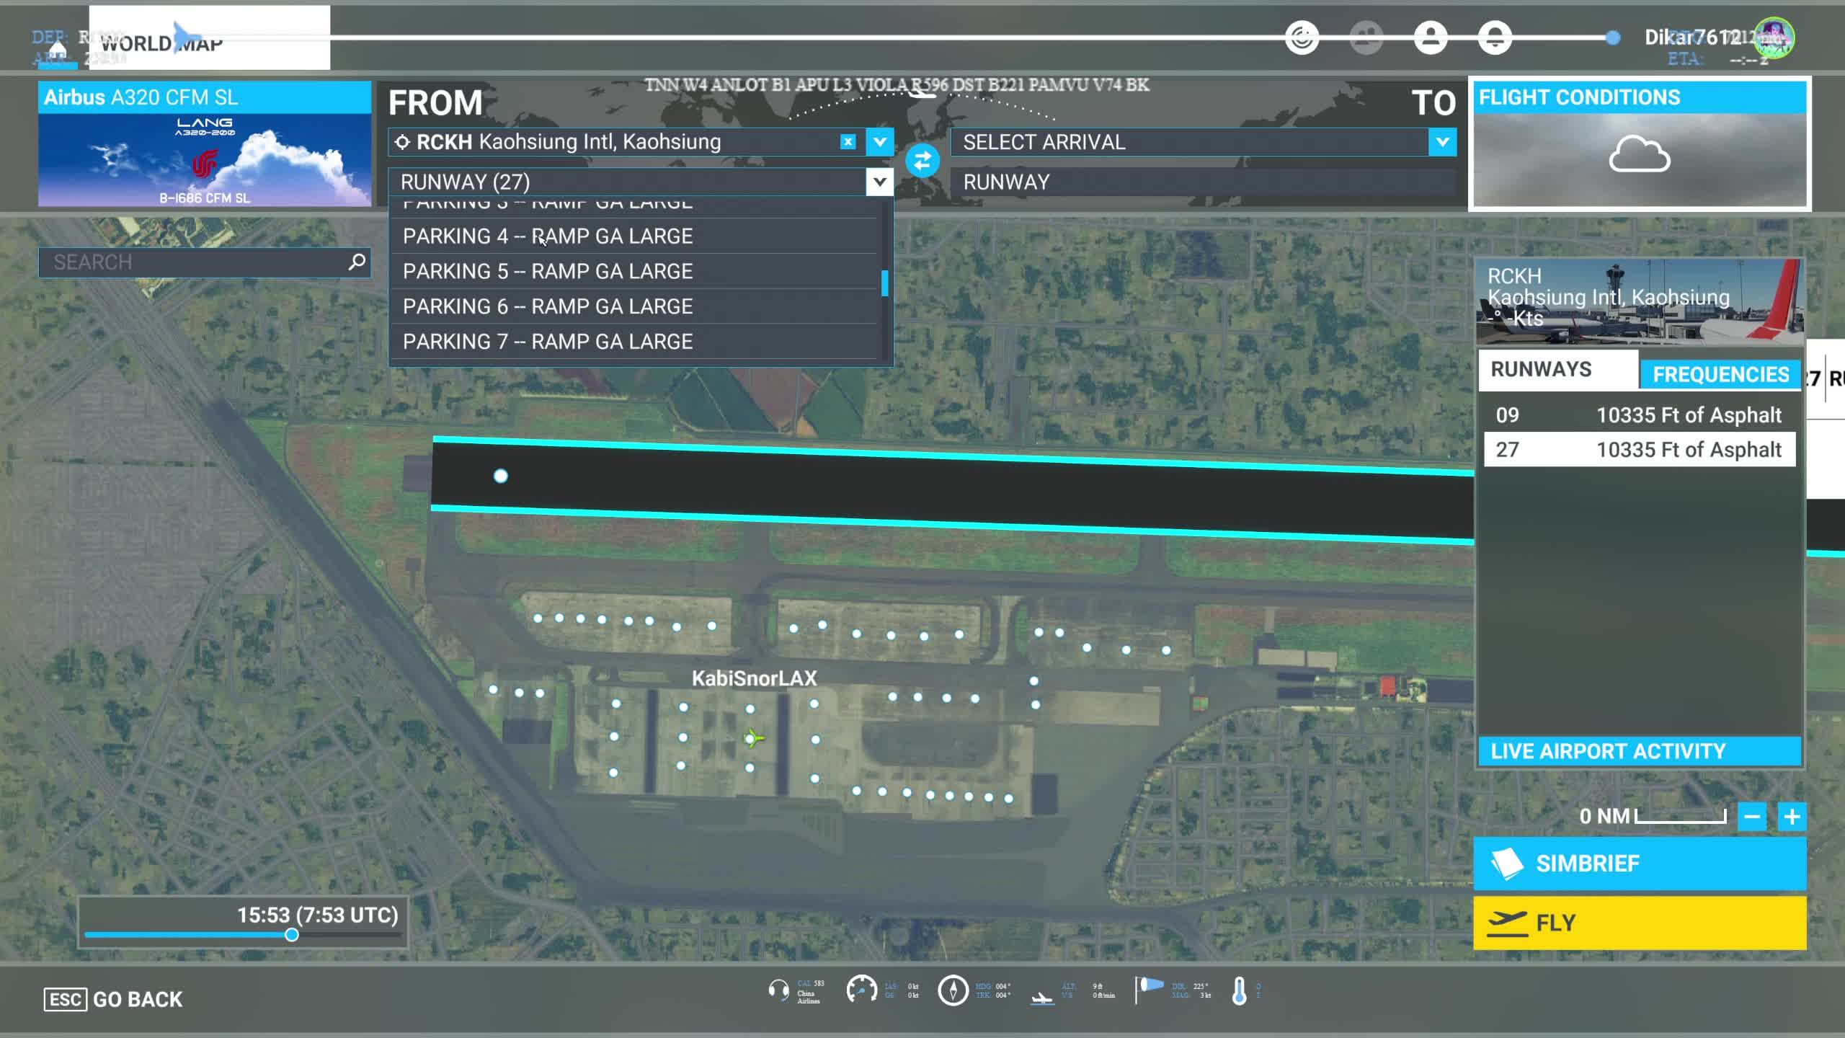Click the zoom out minus button

(1752, 817)
